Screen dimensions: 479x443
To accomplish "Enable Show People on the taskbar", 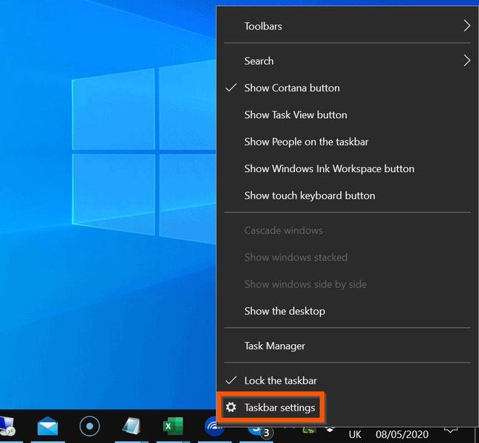I will (347, 142).
